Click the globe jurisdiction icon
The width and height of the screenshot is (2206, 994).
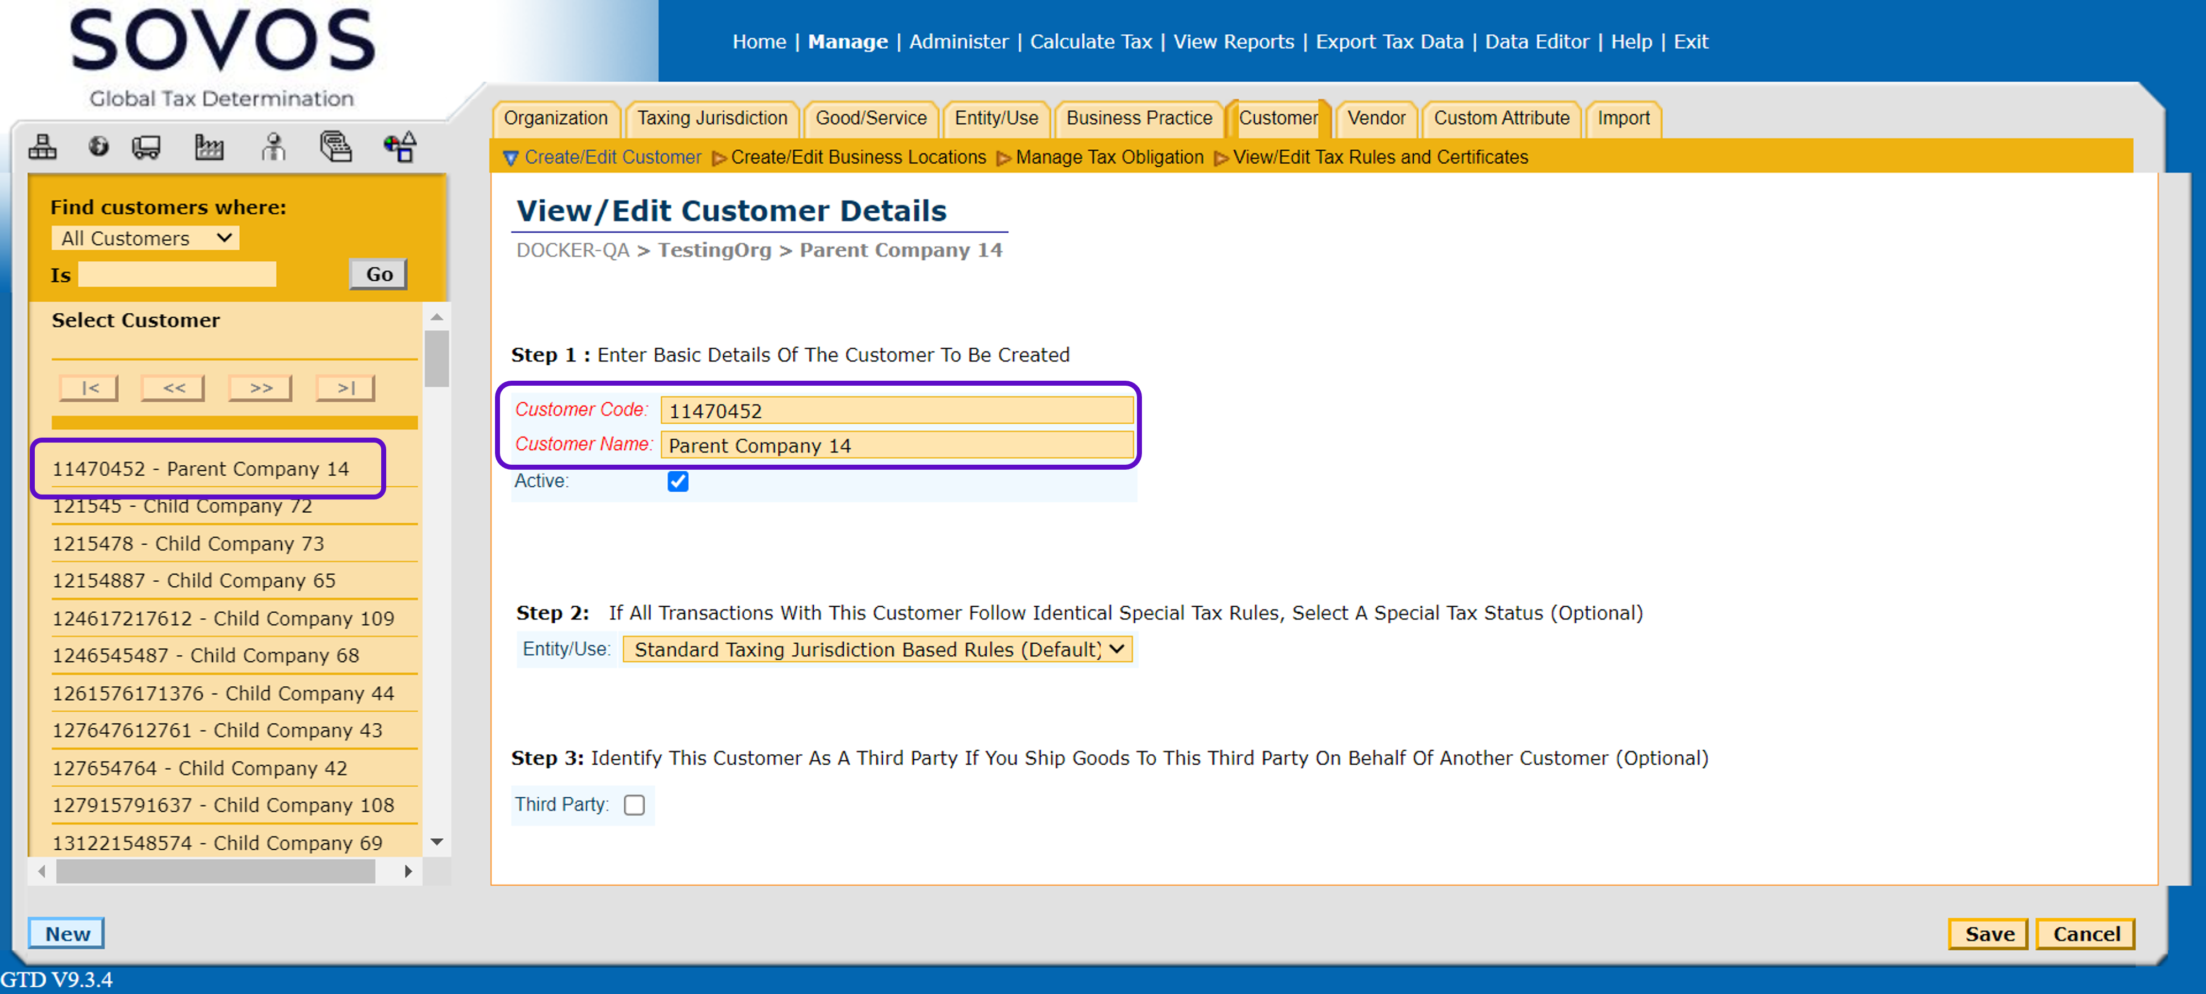click(x=98, y=148)
